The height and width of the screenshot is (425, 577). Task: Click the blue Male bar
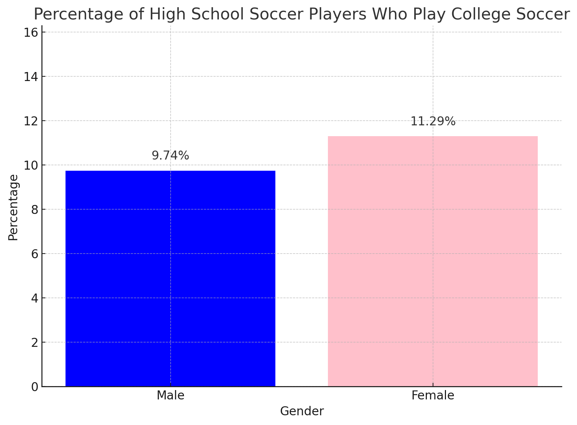(170, 278)
